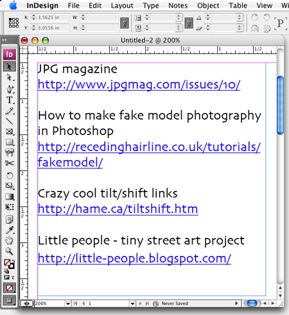289x315 pixels.
Task: Open Scale X percentage dropdown
Action: (179, 17)
